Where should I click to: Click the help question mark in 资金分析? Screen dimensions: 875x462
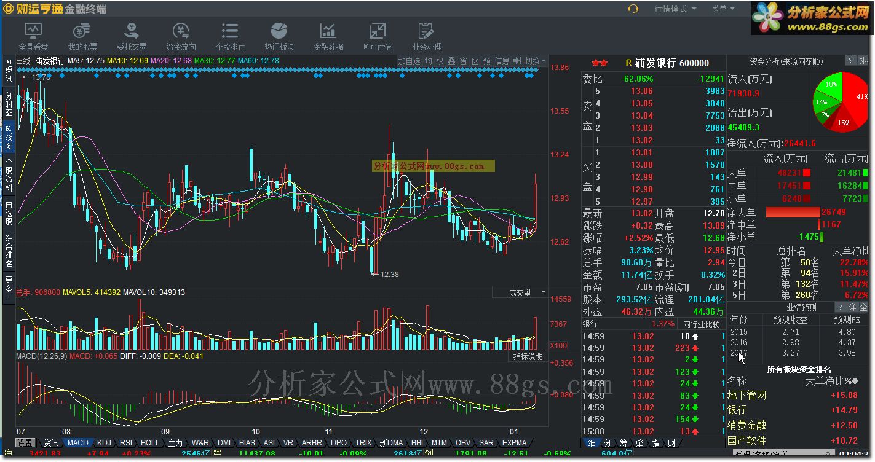tap(850, 60)
